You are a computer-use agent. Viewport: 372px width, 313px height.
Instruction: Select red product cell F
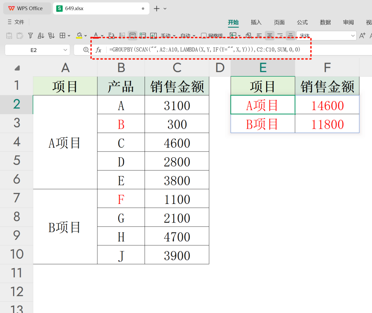click(121, 198)
